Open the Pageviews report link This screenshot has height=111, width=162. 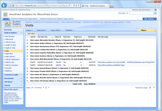(x=9, y=54)
